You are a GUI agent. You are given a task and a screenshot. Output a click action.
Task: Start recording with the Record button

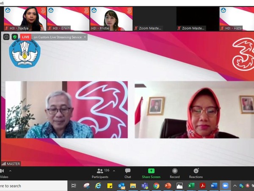coord(174,174)
